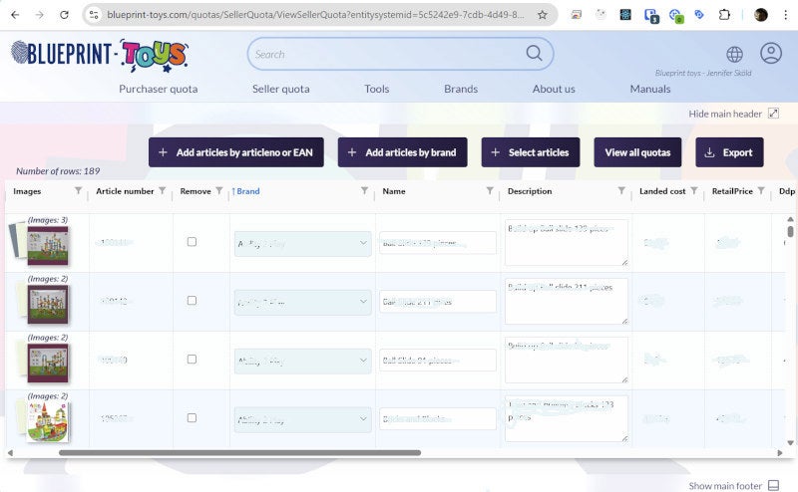The image size is (798, 492).
Task: Open the Manuals menu item
Action: pos(650,89)
